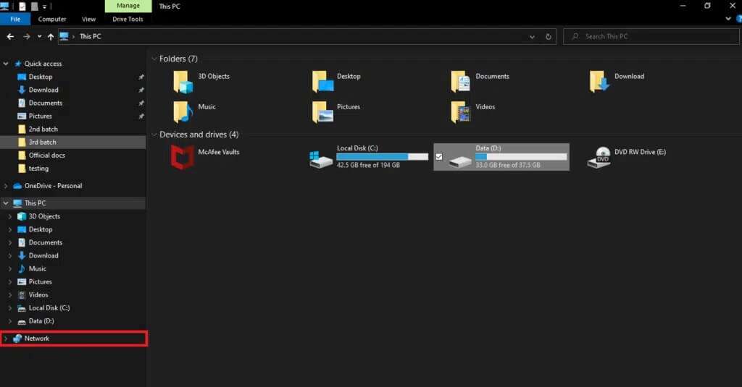Select Music under This PC
Image resolution: width=742 pixels, height=387 pixels.
[37, 268]
